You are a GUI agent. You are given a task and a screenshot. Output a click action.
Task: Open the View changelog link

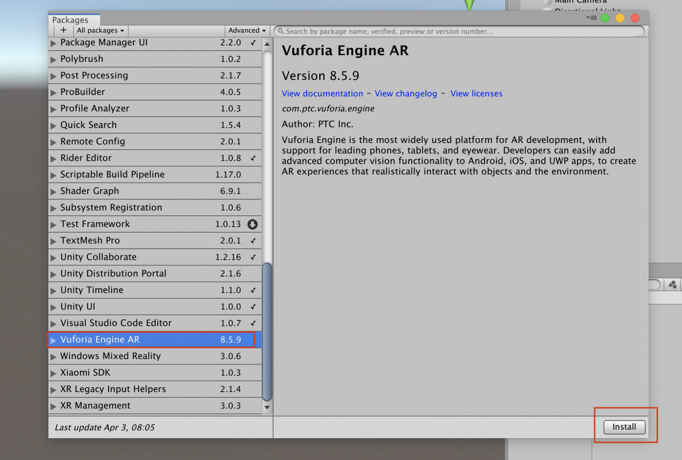pyautogui.click(x=405, y=94)
